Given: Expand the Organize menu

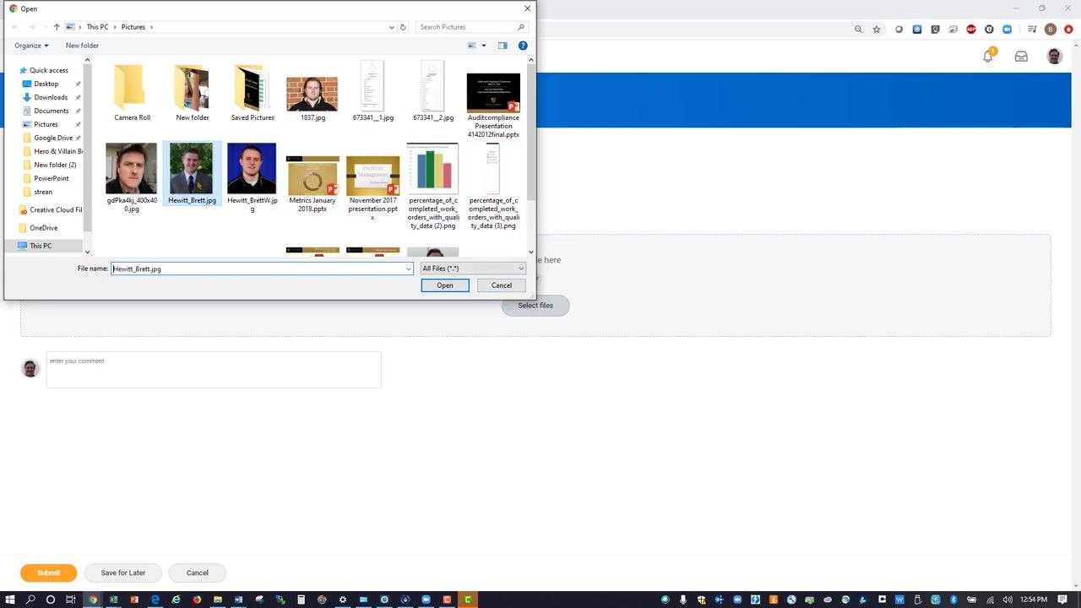Looking at the screenshot, I should pyautogui.click(x=31, y=46).
